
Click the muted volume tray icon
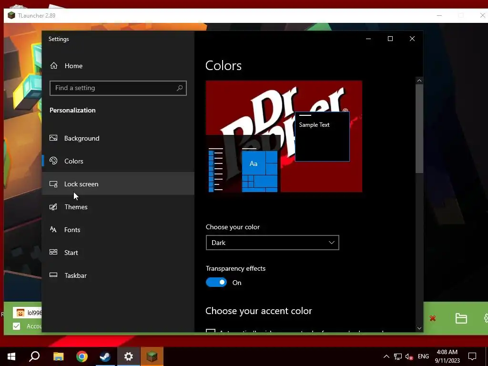409,356
